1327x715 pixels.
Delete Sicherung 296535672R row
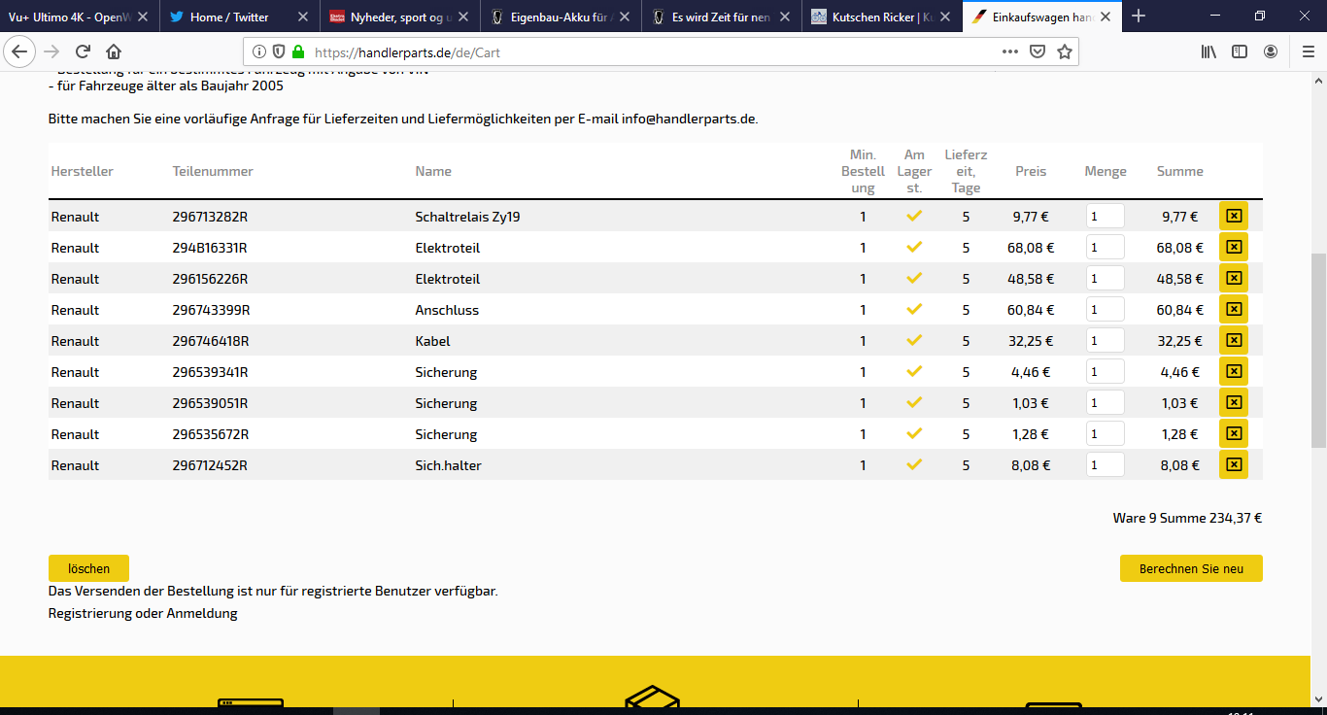[x=1234, y=433]
